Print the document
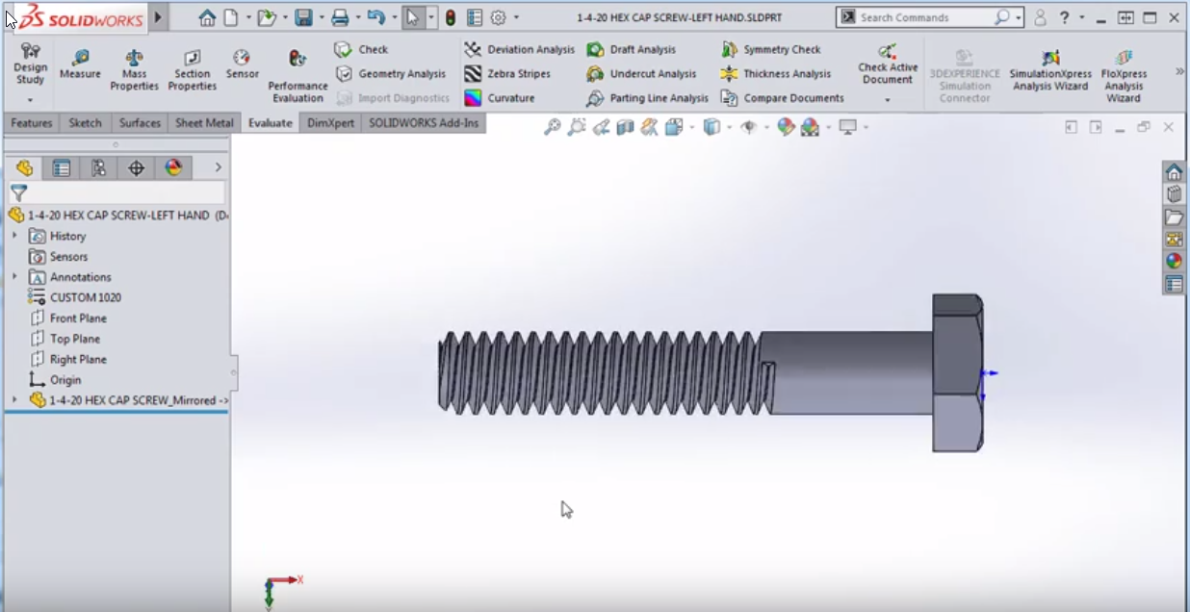 340,17
